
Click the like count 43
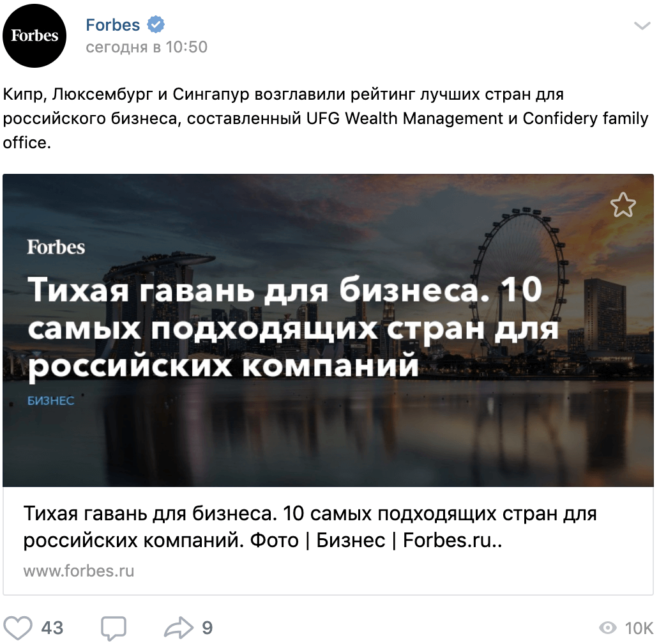coord(52,628)
